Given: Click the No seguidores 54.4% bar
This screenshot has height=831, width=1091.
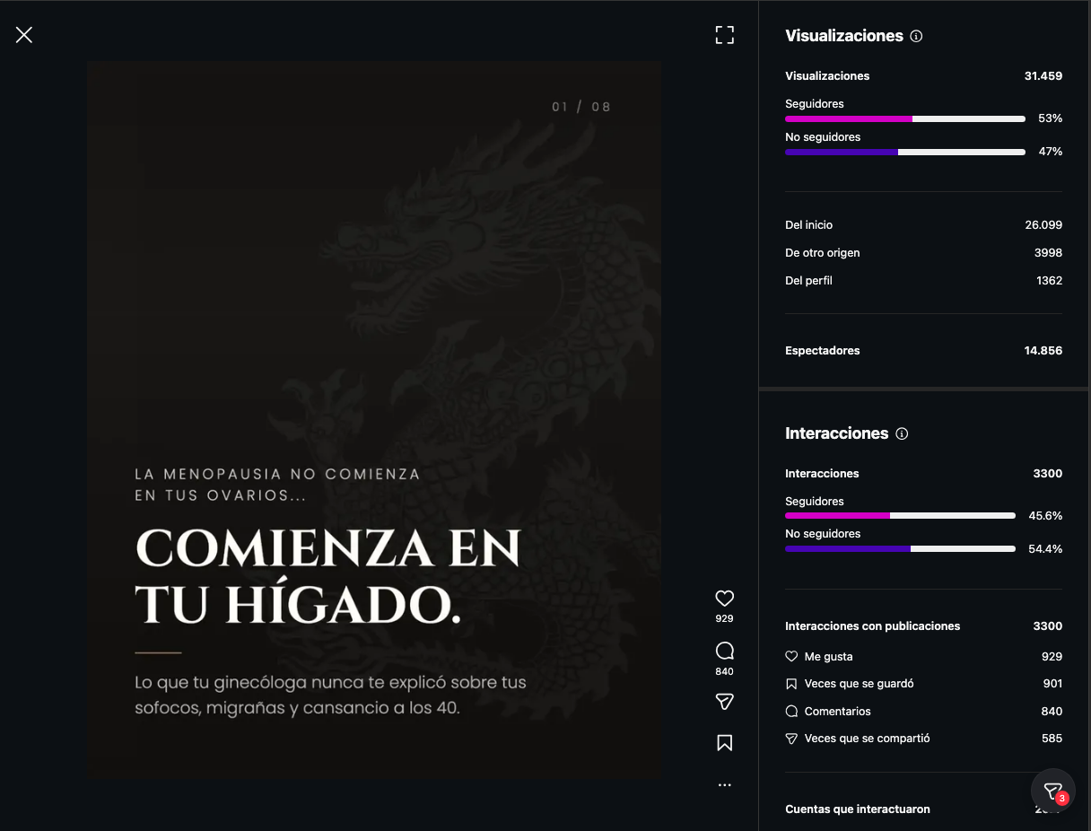Looking at the screenshot, I should [x=900, y=548].
